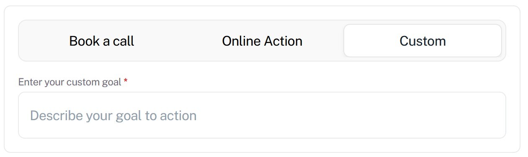Activate the Online Action segment button

point(262,41)
